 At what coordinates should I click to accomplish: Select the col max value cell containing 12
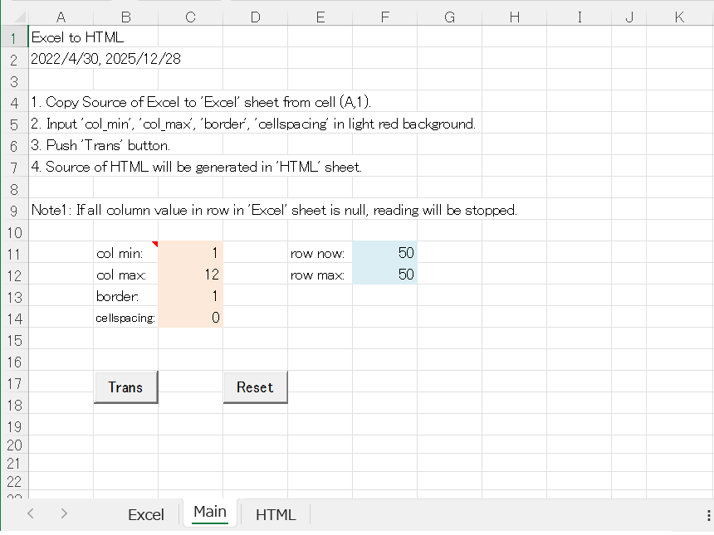190,275
